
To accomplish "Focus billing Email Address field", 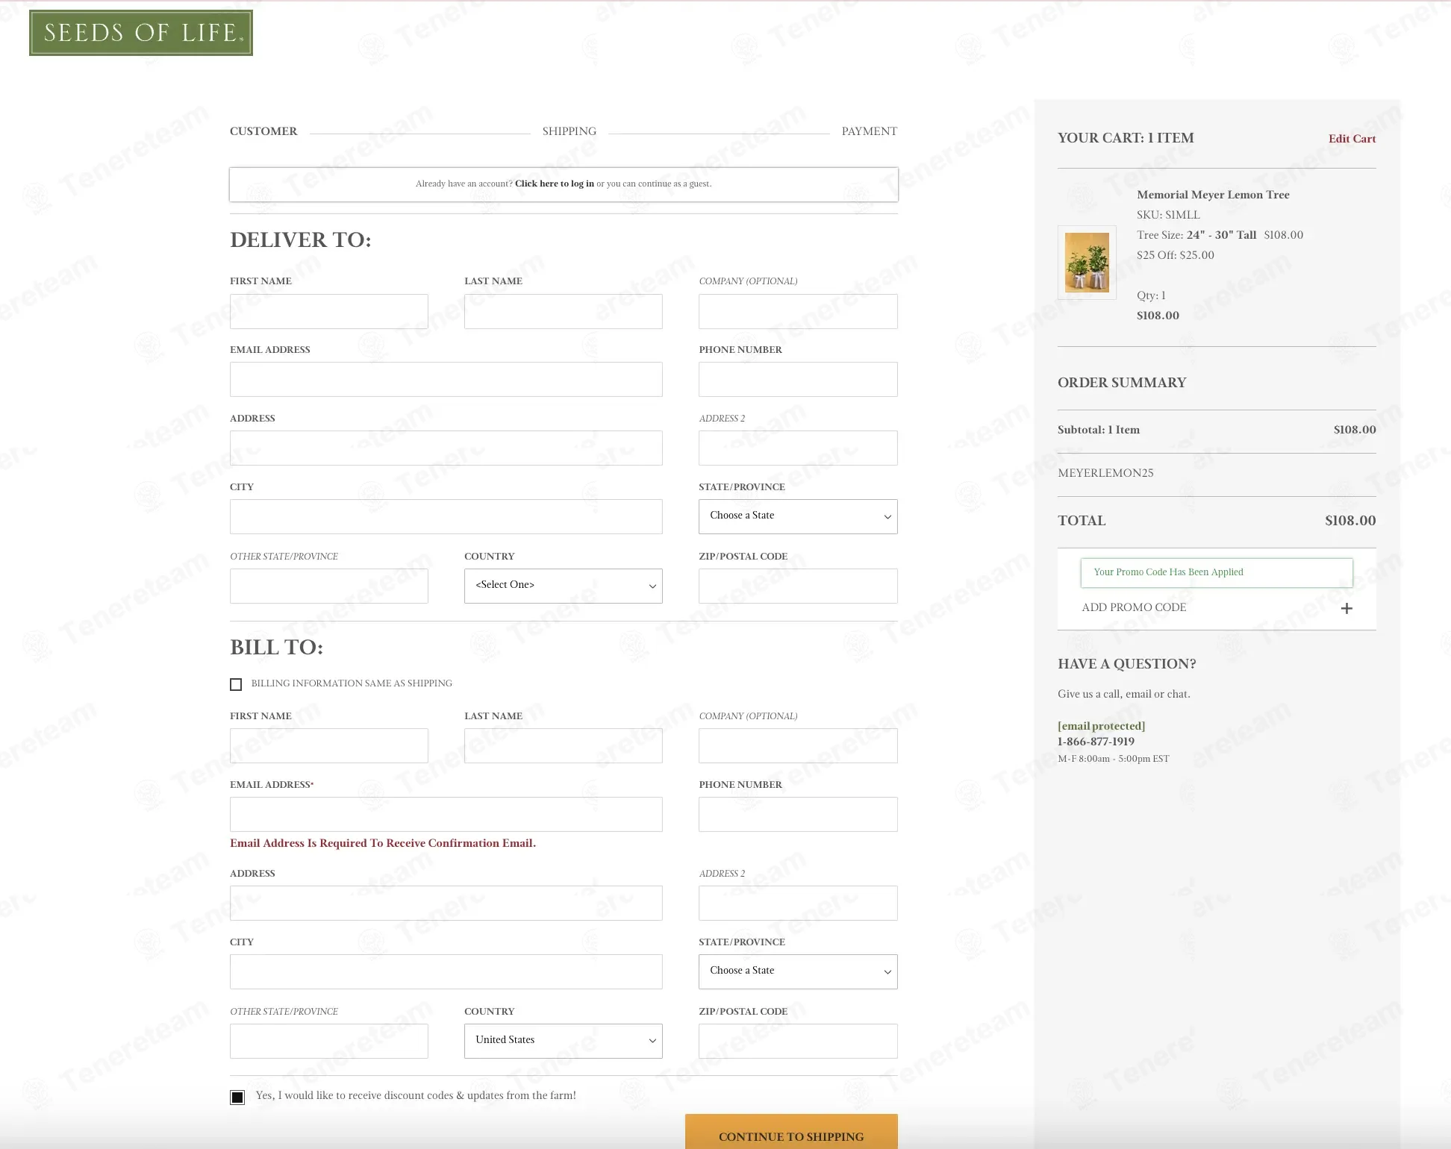I will [x=446, y=814].
